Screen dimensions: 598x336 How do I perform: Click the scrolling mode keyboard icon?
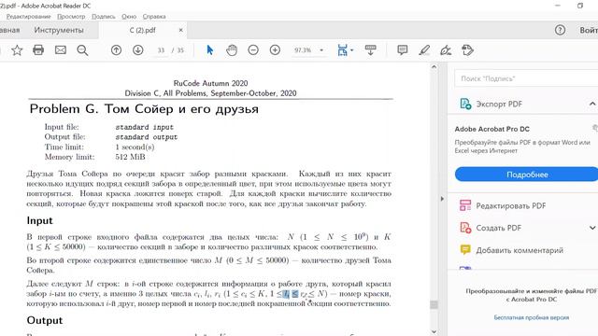(370, 49)
